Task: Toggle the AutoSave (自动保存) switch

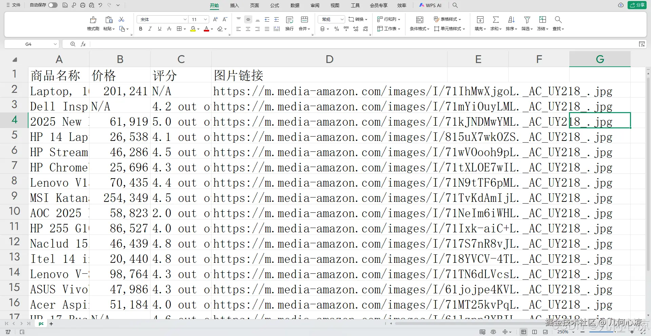Action: (53, 5)
